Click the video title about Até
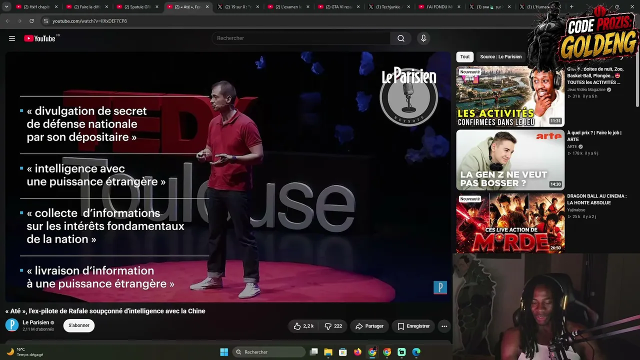This screenshot has height=360, width=640. click(105, 311)
